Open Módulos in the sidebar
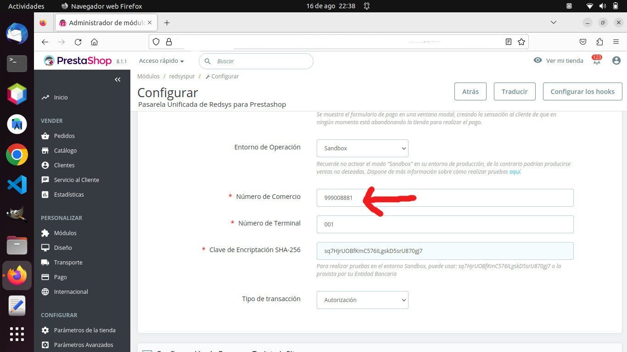 (65, 233)
